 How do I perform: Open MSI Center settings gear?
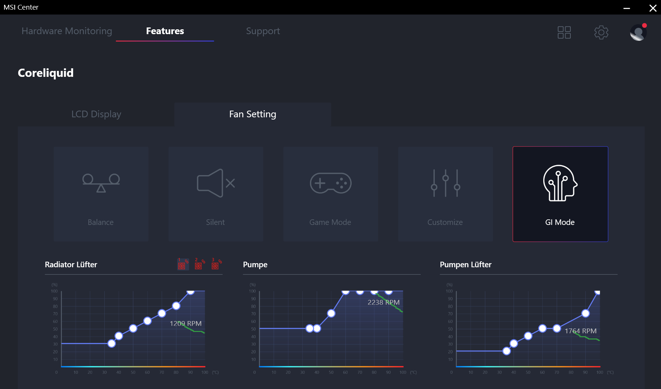601,32
